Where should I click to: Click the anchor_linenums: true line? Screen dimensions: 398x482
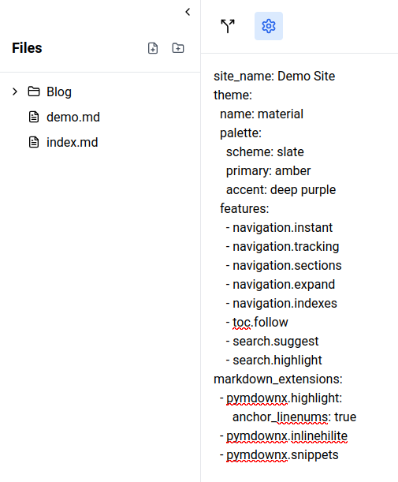(x=294, y=417)
